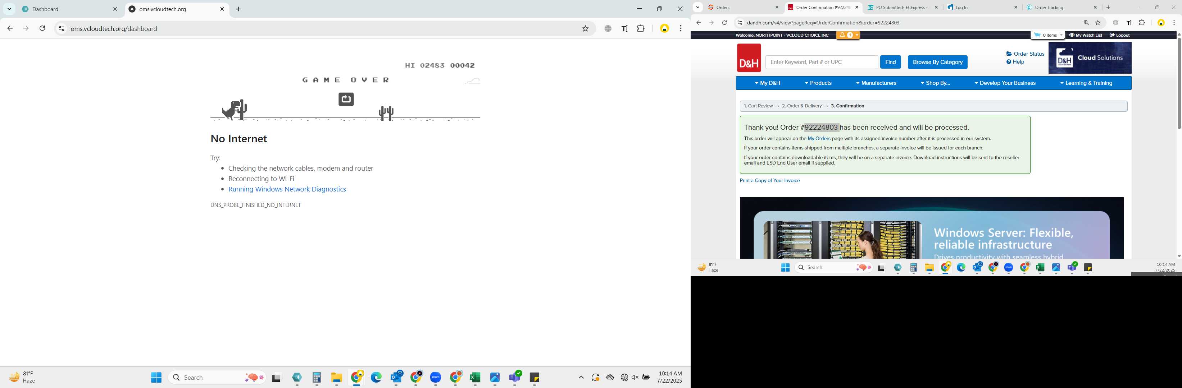
Task: Click the zoom magnifier in dandh.com address bar
Action: coord(1086,22)
